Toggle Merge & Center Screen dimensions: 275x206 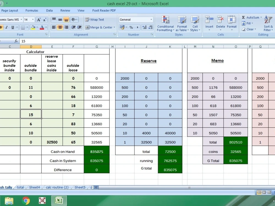99,27
